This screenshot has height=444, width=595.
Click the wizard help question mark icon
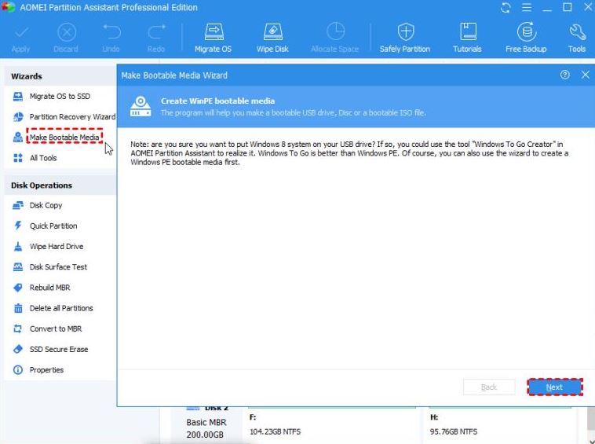point(564,75)
